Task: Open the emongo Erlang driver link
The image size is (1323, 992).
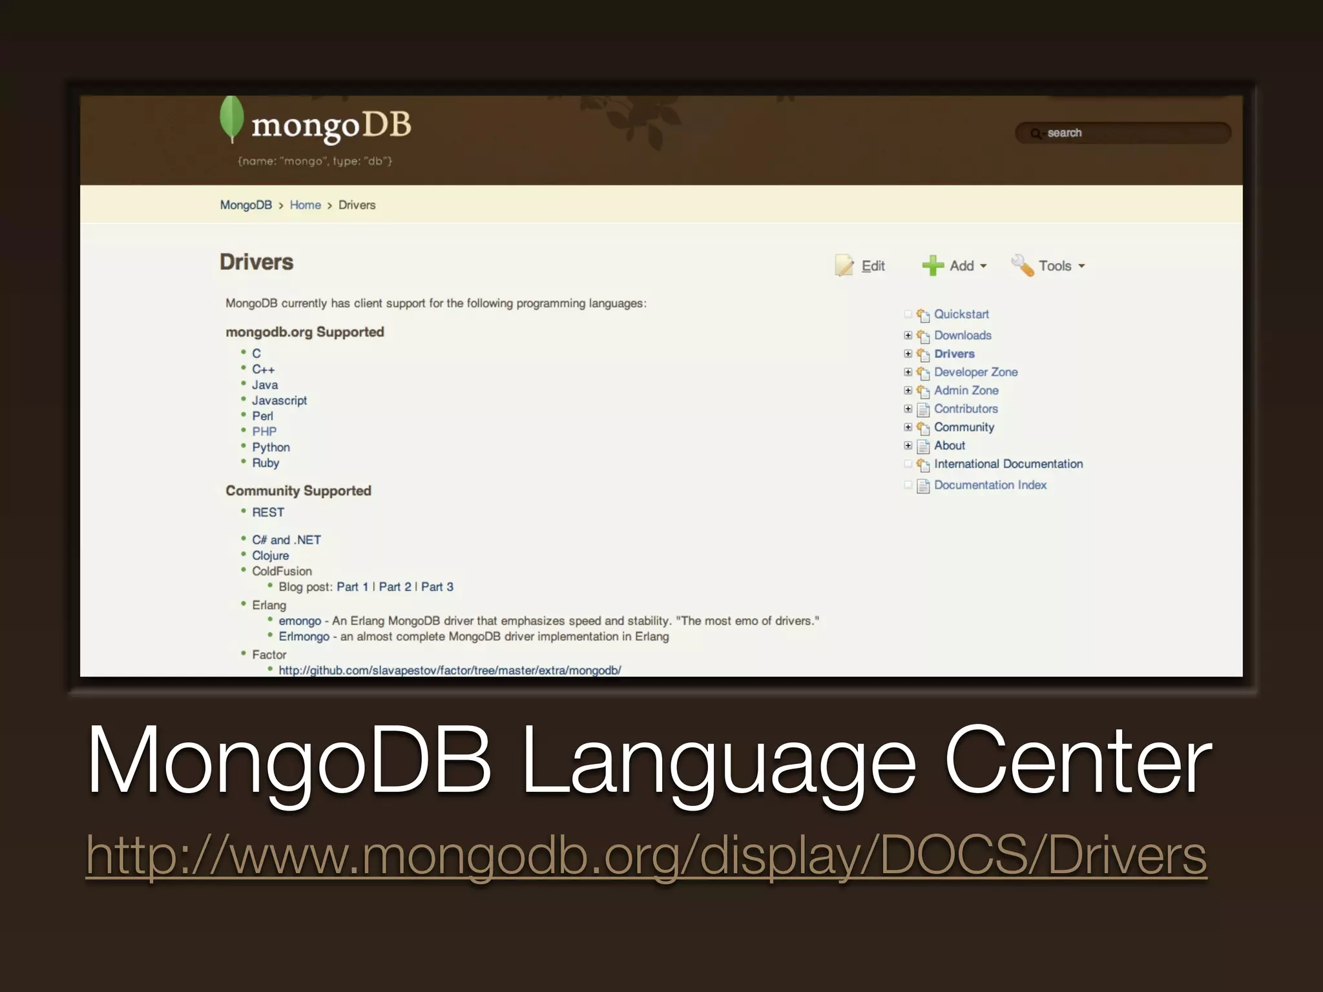Action: click(300, 621)
